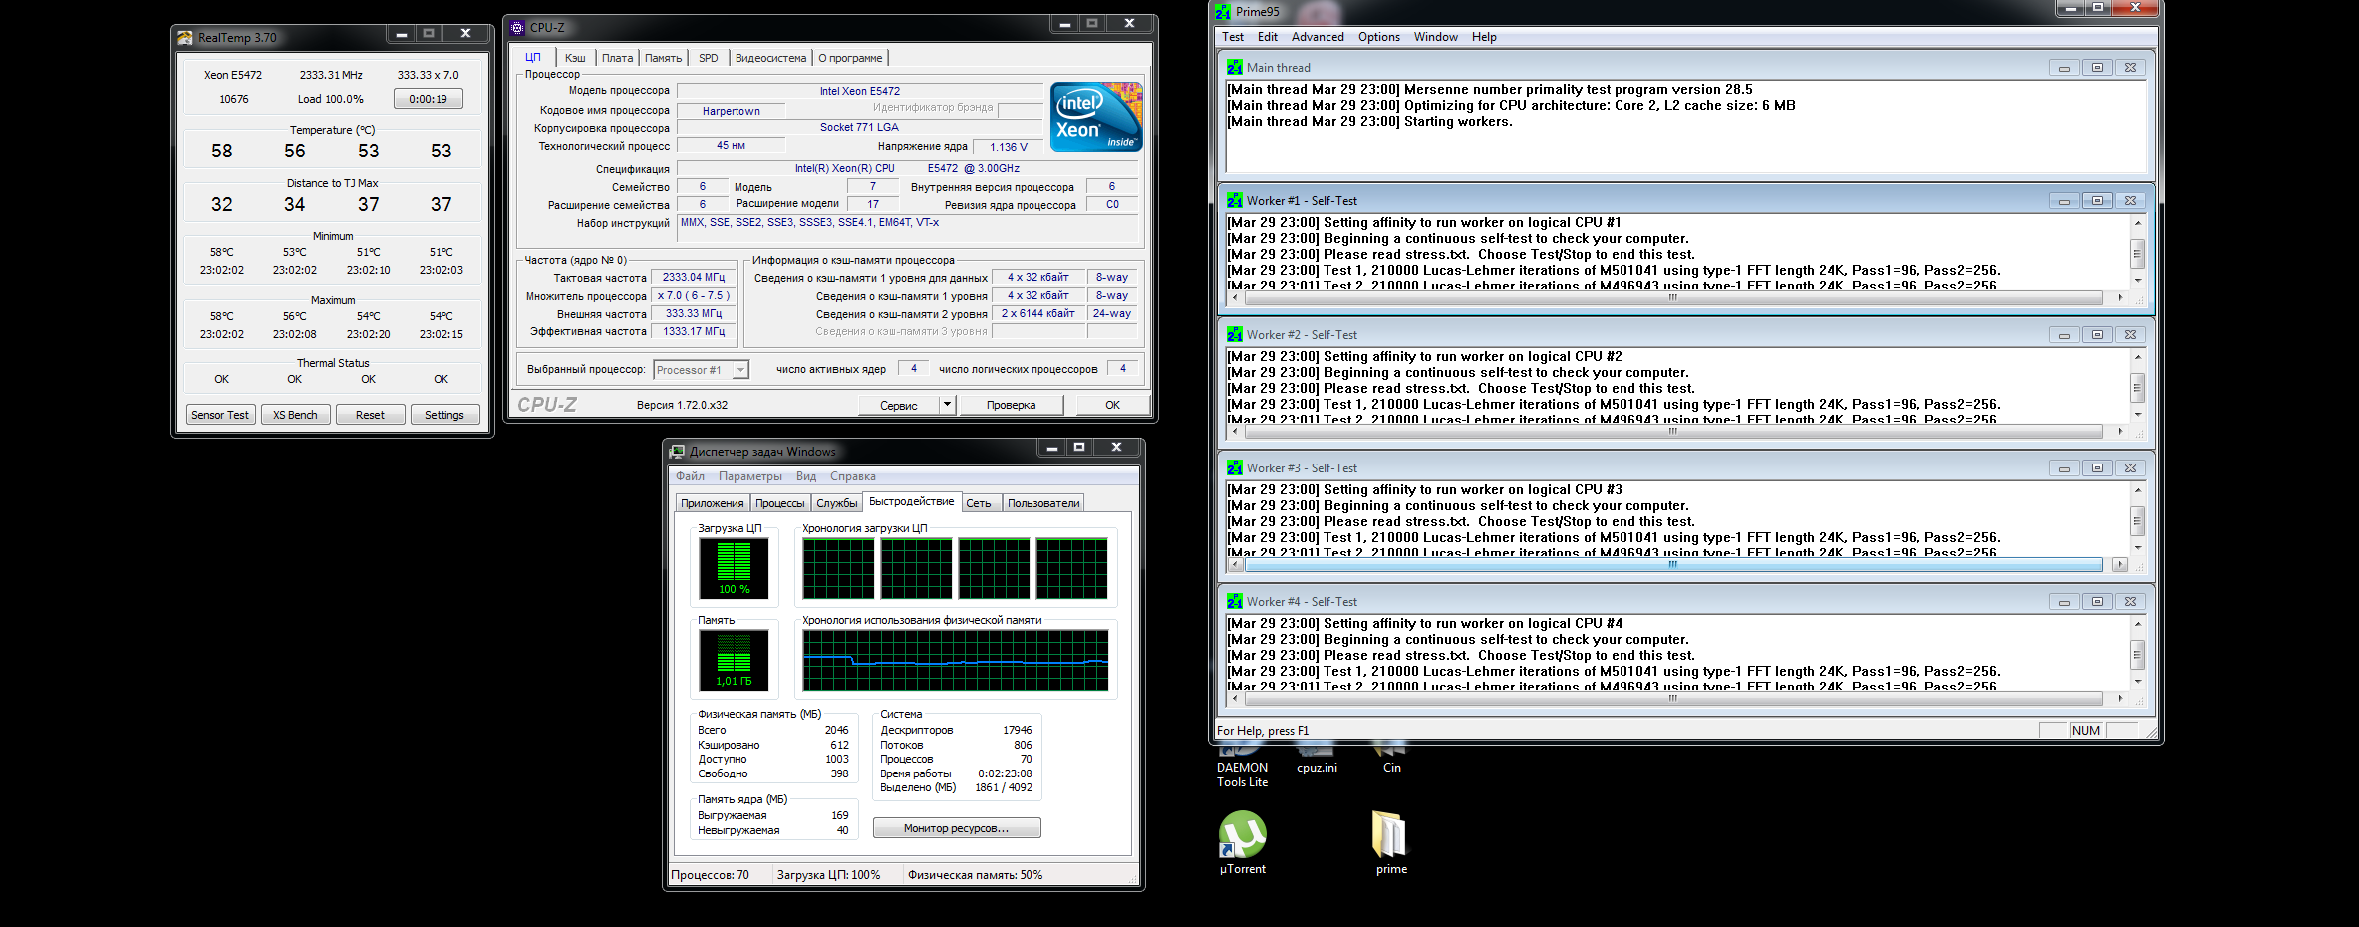The height and width of the screenshot is (927, 2359).
Task: Click the CPU load 100 % meter
Action: coord(734,568)
